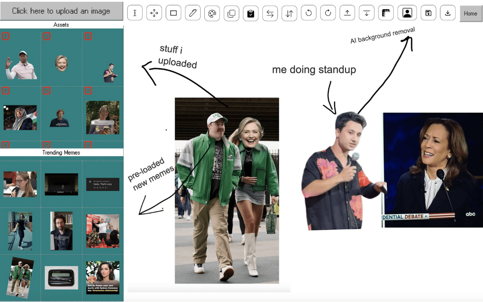Click the ruler icon in toolbar
This screenshot has width=483, height=302.
pyautogui.click(x=386, y=13)
